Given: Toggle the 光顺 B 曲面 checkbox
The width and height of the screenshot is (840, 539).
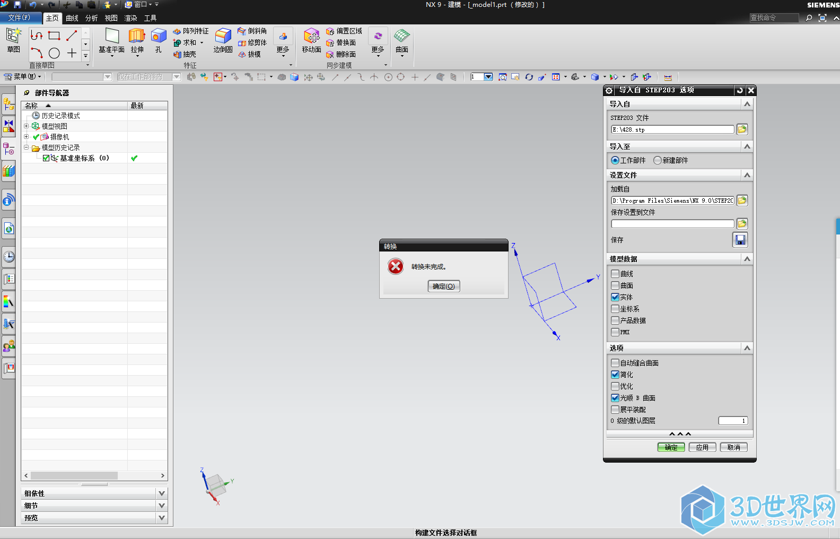Looking at the screenshot, I should point(615,398).
